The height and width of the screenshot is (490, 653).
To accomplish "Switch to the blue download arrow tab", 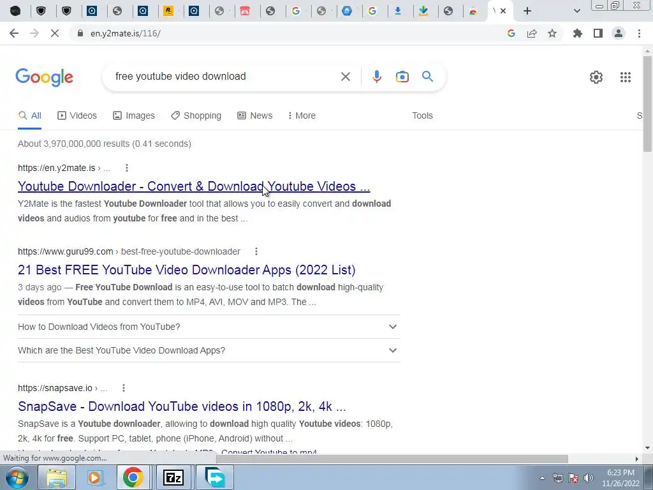I will (398, 11).
